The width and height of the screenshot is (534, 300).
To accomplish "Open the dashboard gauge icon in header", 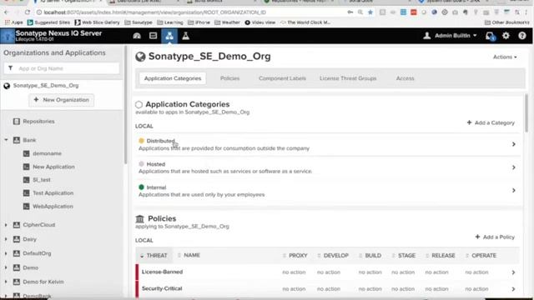I will [137, 36].
